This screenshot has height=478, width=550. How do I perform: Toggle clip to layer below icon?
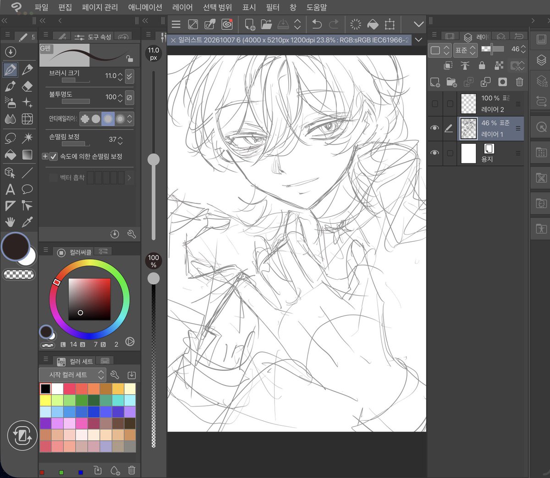click(448, 65)
